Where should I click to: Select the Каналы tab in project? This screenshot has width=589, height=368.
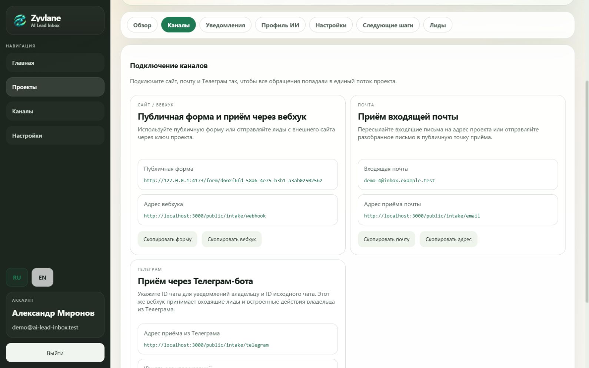click(179, 25)
